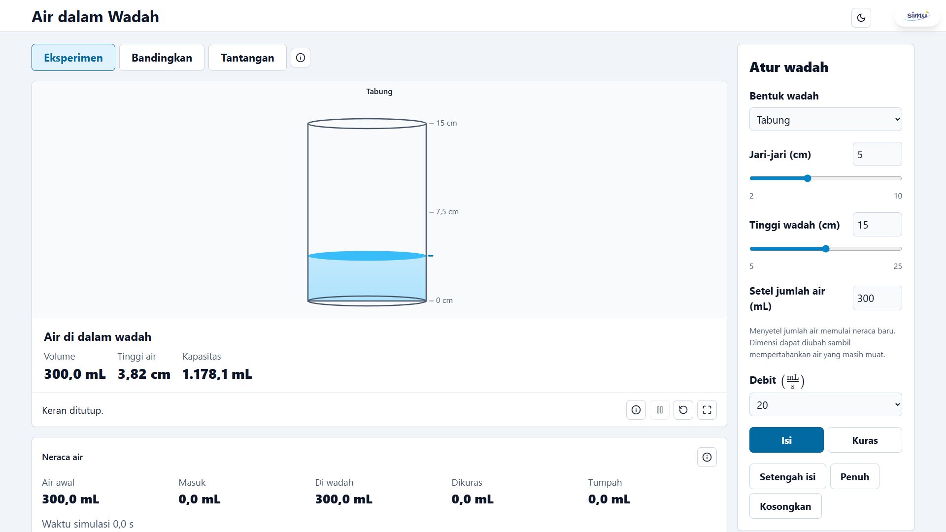Switch to Bandingkan tab
The height and width of the screenshot is (532, 946).
[x=162, y=58]
